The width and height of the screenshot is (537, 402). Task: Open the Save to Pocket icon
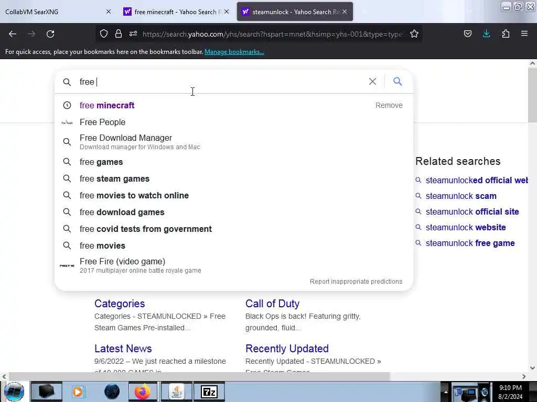[x=468, y=33]
